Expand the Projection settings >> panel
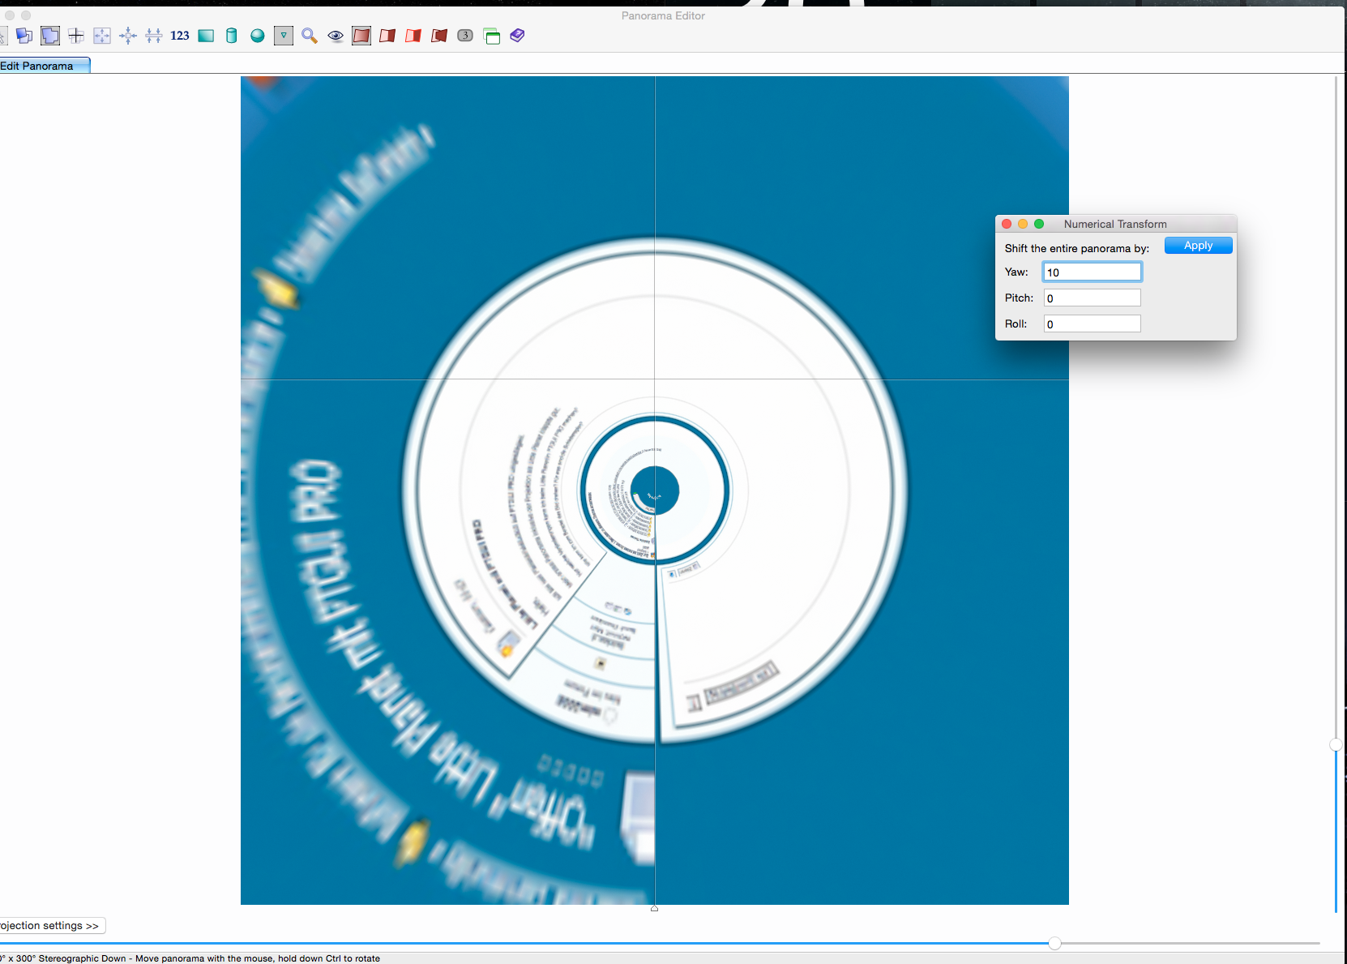 coord(50,925)
